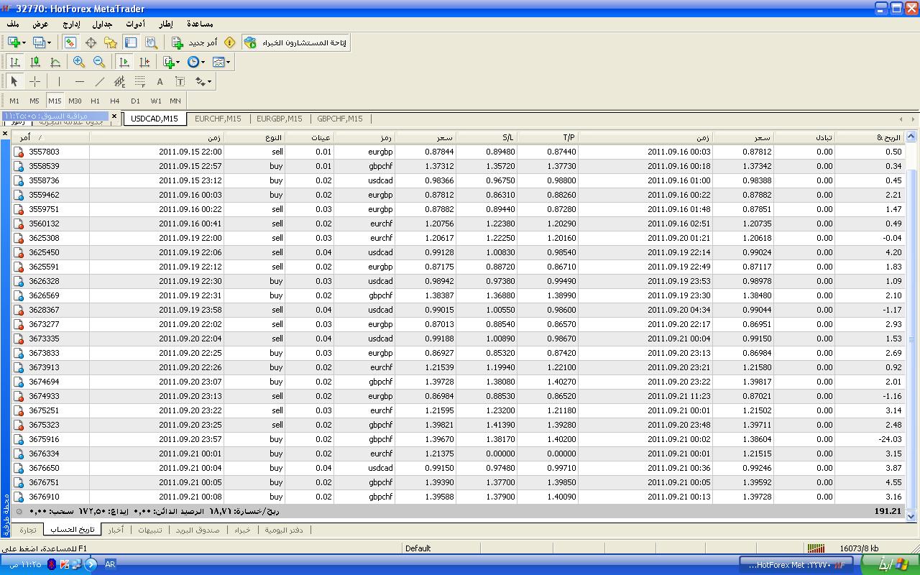
Task: Click the Zoom In magnifier icon
Action: tap(79, 63)
